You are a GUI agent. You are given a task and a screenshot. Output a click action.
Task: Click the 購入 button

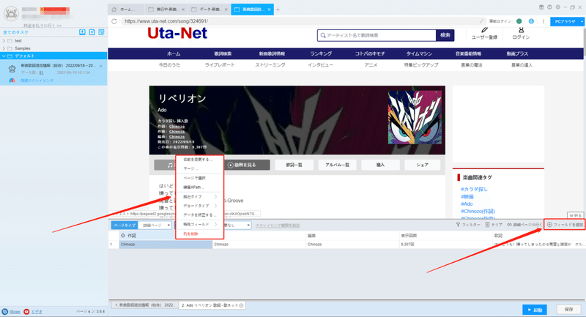click(380, 165)
